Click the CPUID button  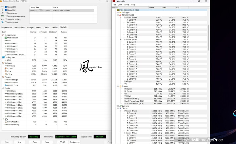(62, 142)
